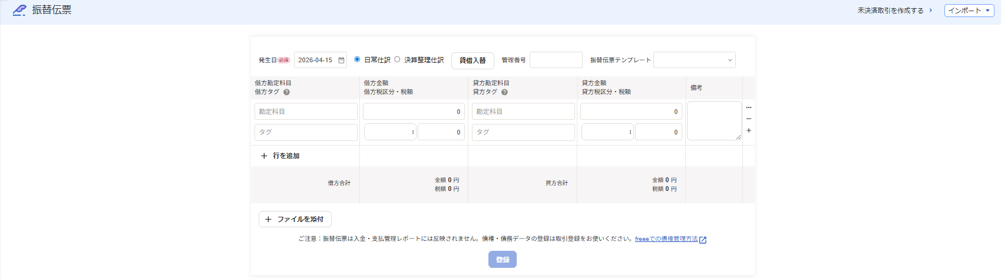Focus the 貸方 勘定科目 field
The height and width of the screenshot is (279, 1001).
pos(523,112)
